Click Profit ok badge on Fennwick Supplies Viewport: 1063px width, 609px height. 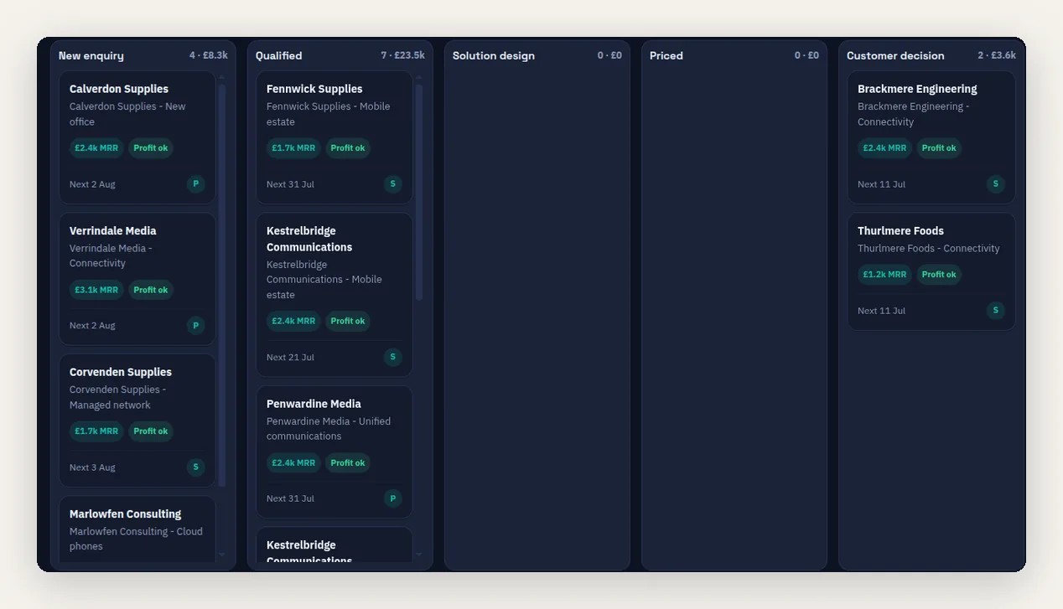(x=348, y=148)
